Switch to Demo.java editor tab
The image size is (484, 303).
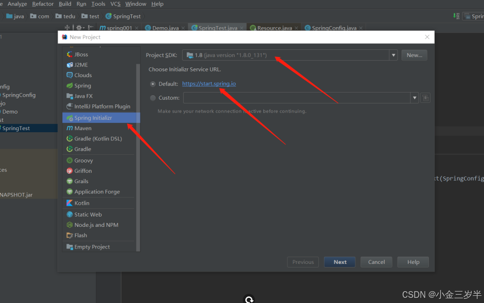pos(165,28)
